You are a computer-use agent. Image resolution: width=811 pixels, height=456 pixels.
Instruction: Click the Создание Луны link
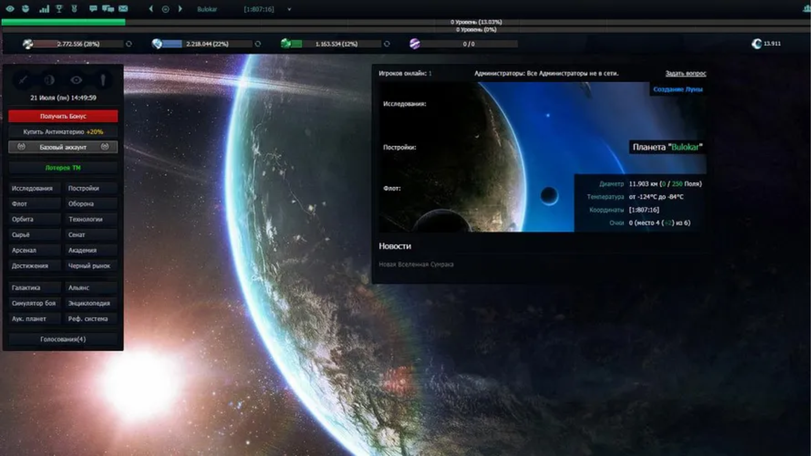pyautogui.click(x=678, y=90)
